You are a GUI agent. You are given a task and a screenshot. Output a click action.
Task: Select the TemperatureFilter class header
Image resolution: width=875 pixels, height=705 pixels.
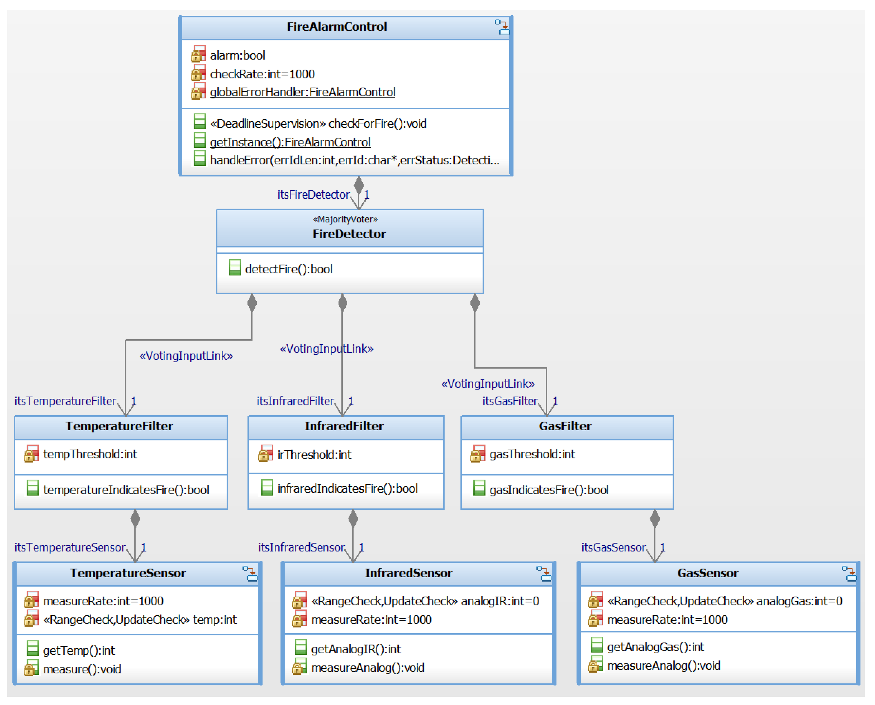pyautogui.click(x=119, y=426)
